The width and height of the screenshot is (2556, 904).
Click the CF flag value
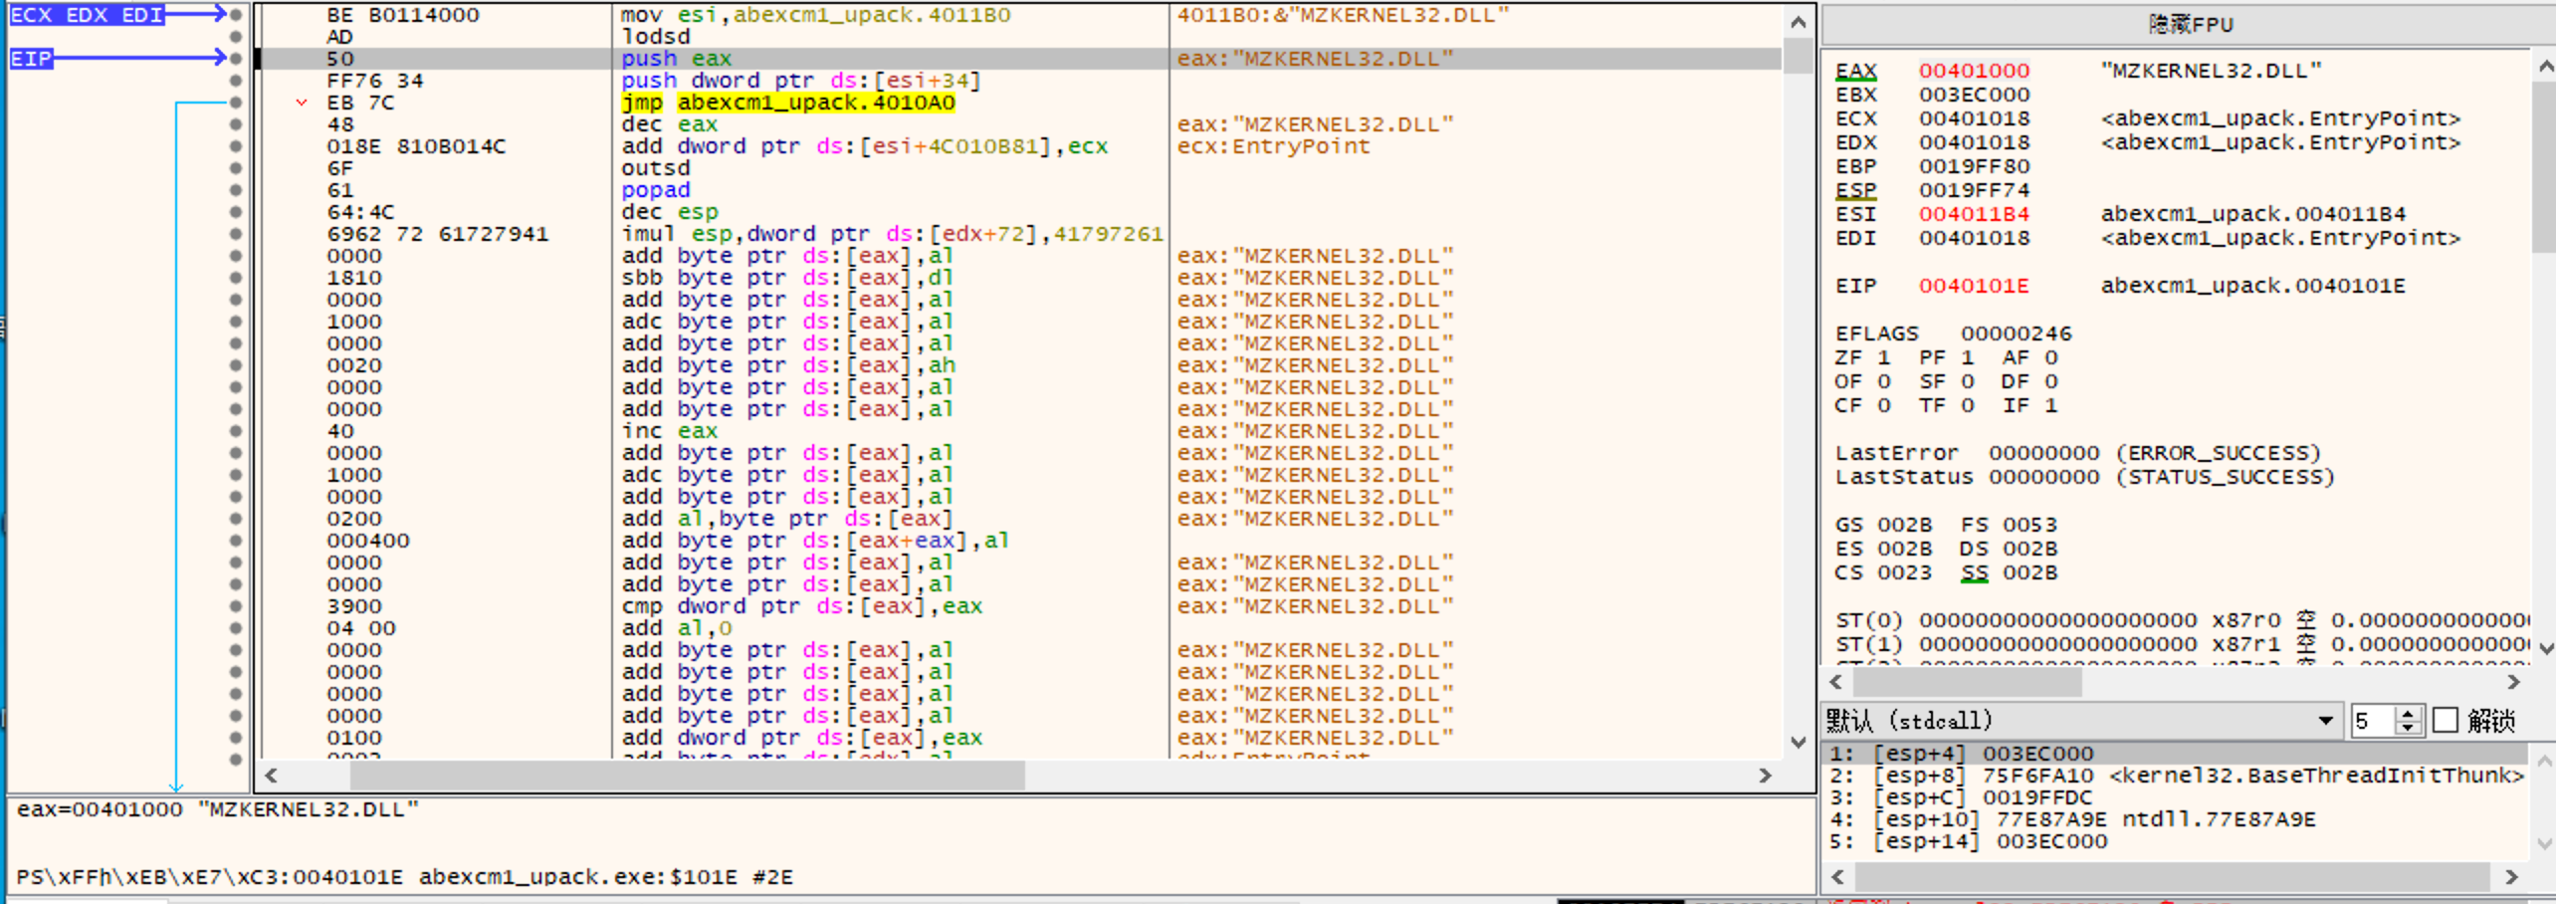pyautogui.click(x=1883, y=405)
